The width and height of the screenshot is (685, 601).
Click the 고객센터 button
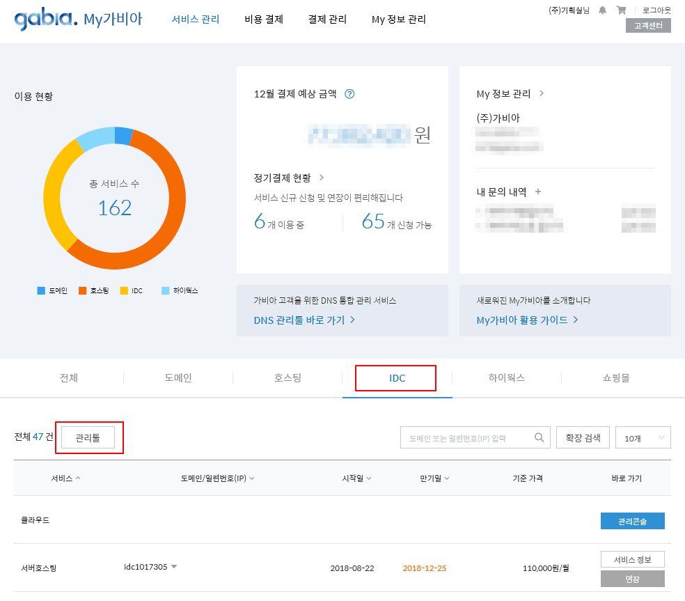click(648, 26)
